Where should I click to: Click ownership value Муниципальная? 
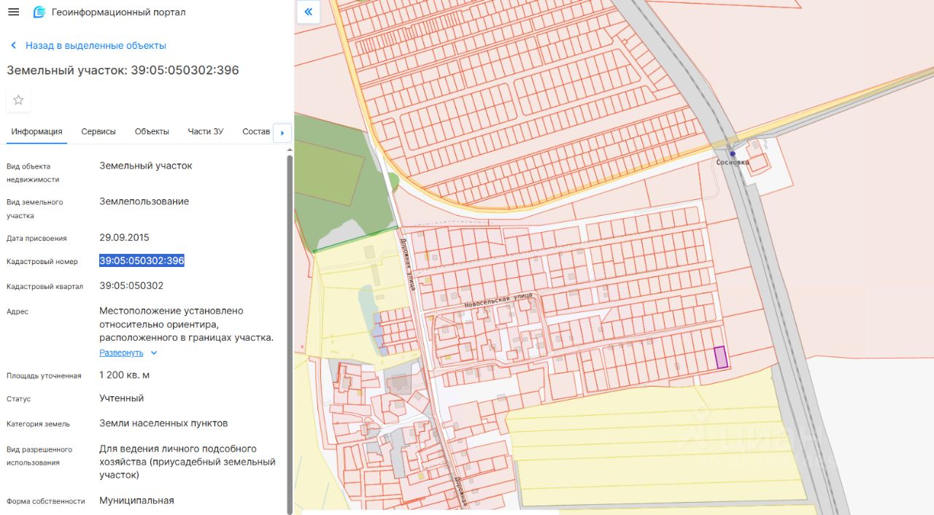(136, 500)
